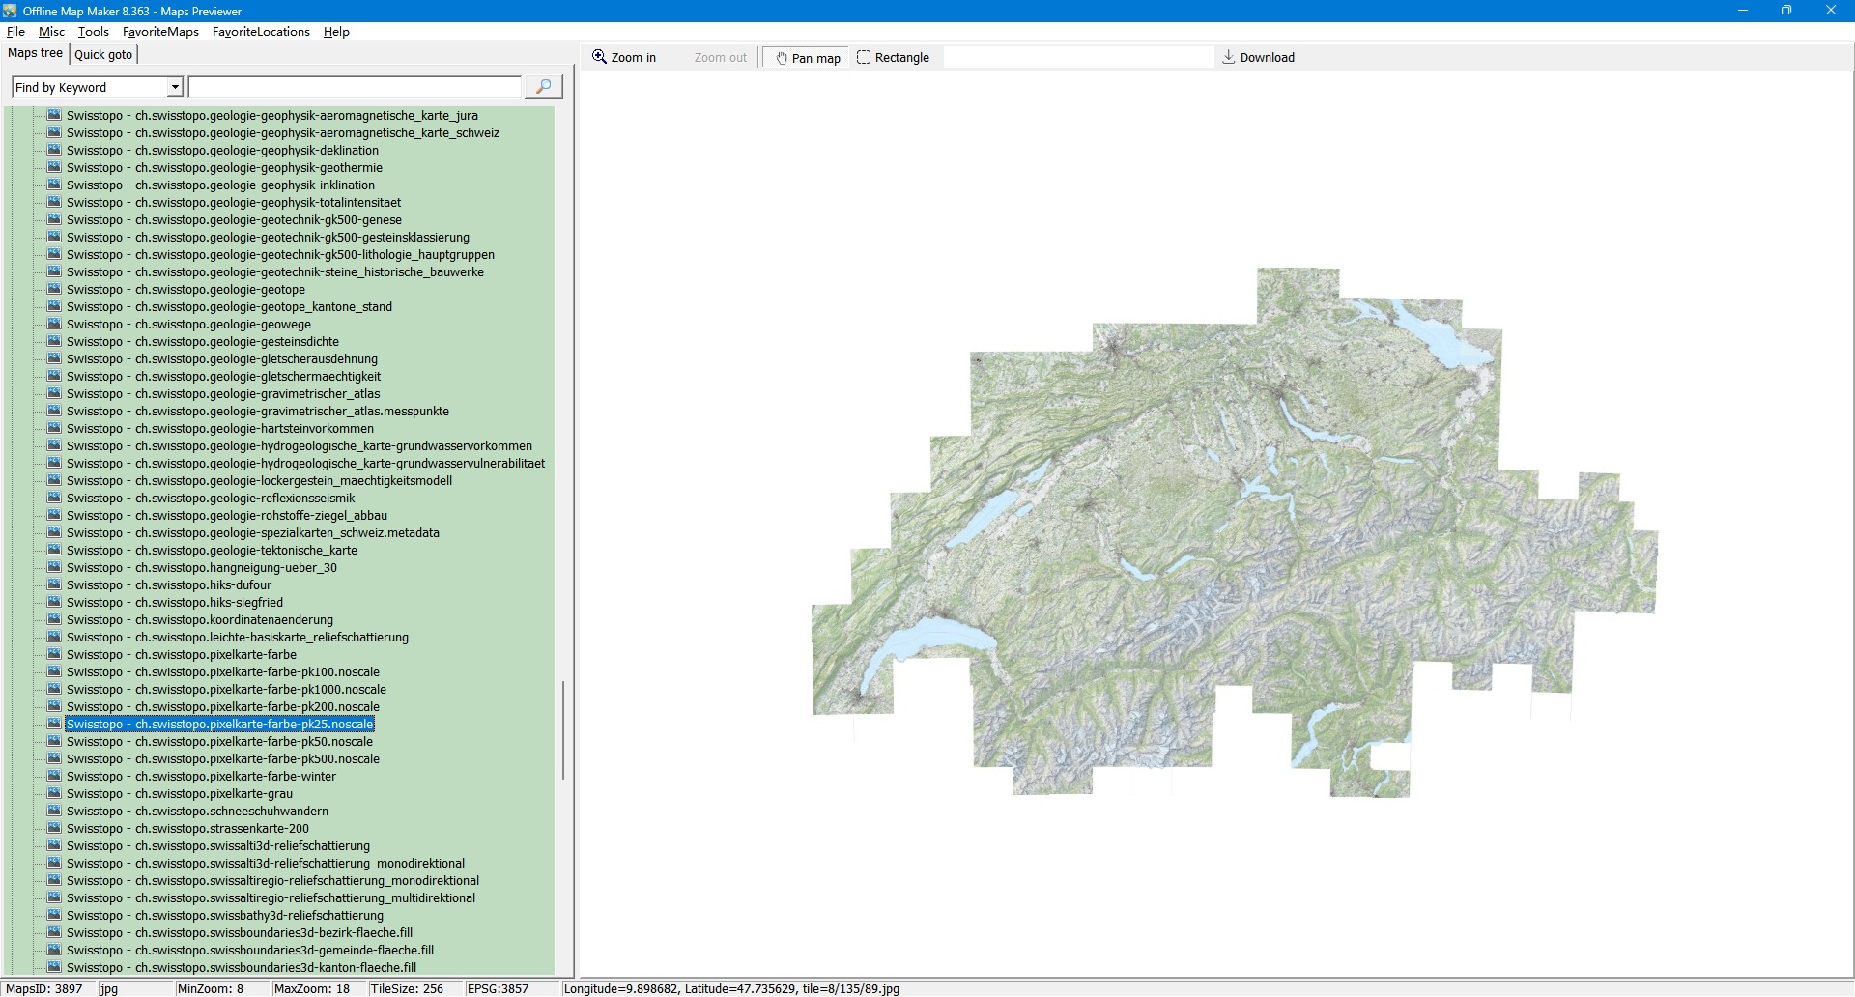
Task: Click the Zoom out tool
Action: coord(720,57)
